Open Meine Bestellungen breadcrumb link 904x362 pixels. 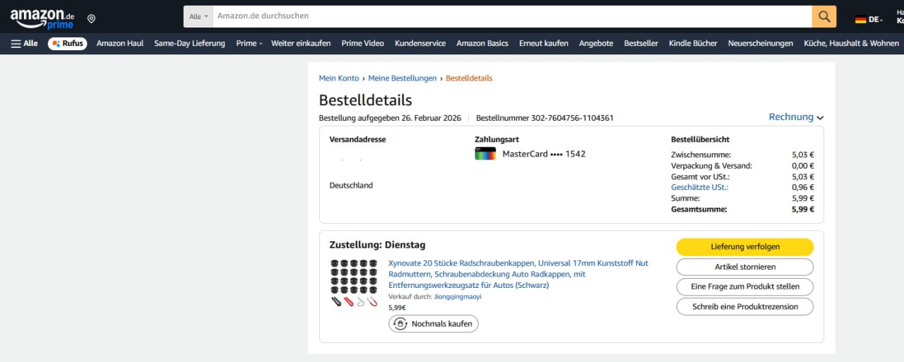coord(403,78)
